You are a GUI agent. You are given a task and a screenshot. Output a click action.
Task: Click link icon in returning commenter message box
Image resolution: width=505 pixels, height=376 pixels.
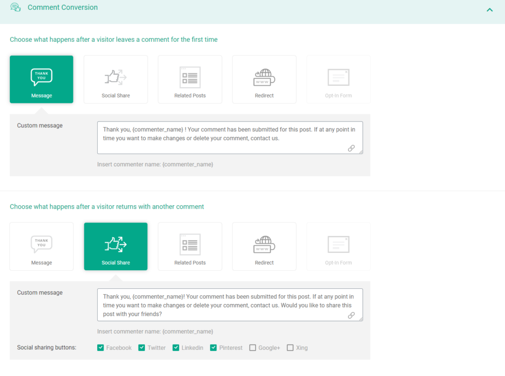(352, 315)
